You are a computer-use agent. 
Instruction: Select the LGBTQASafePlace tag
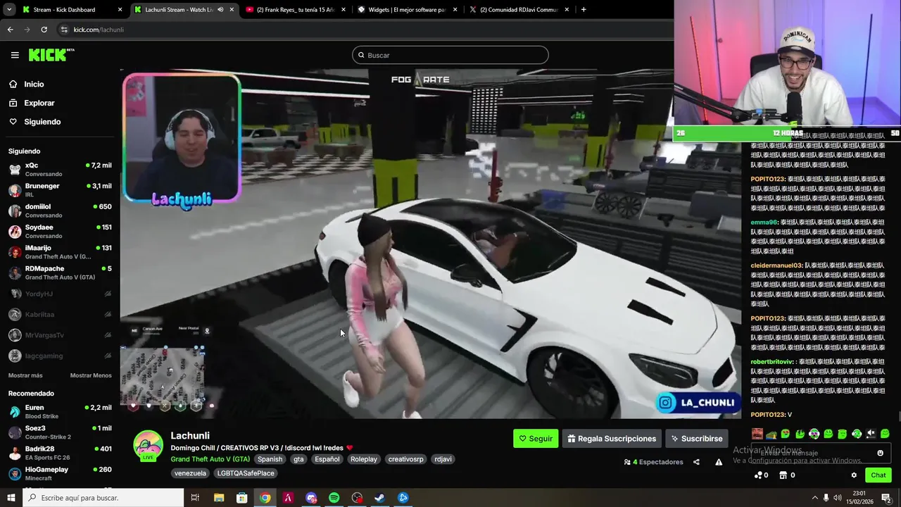click(246, 473)
